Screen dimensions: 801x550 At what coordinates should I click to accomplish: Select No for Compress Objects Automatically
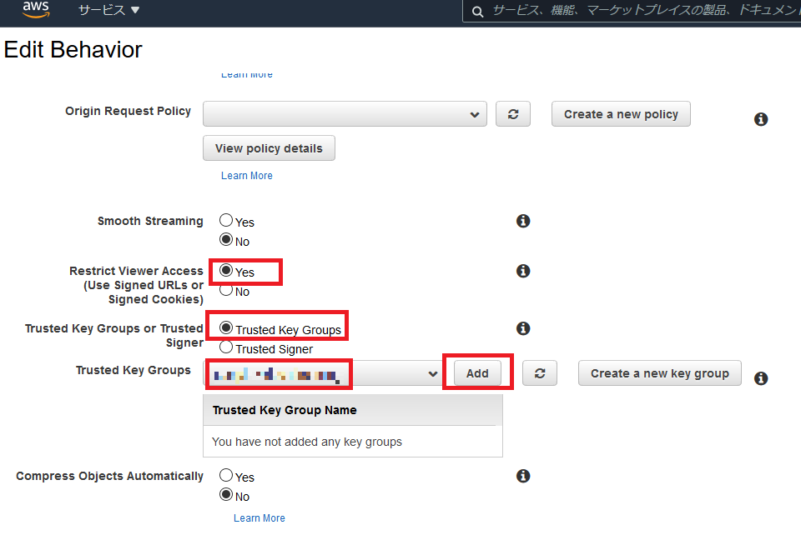(x=226, y=494)
